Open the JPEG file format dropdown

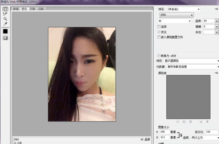coord(177,15)
